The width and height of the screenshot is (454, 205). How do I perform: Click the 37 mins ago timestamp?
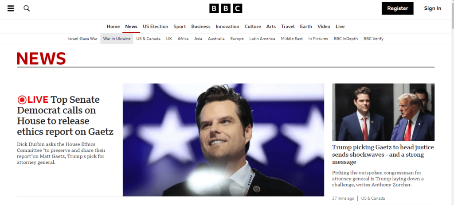tap(343, 198)
